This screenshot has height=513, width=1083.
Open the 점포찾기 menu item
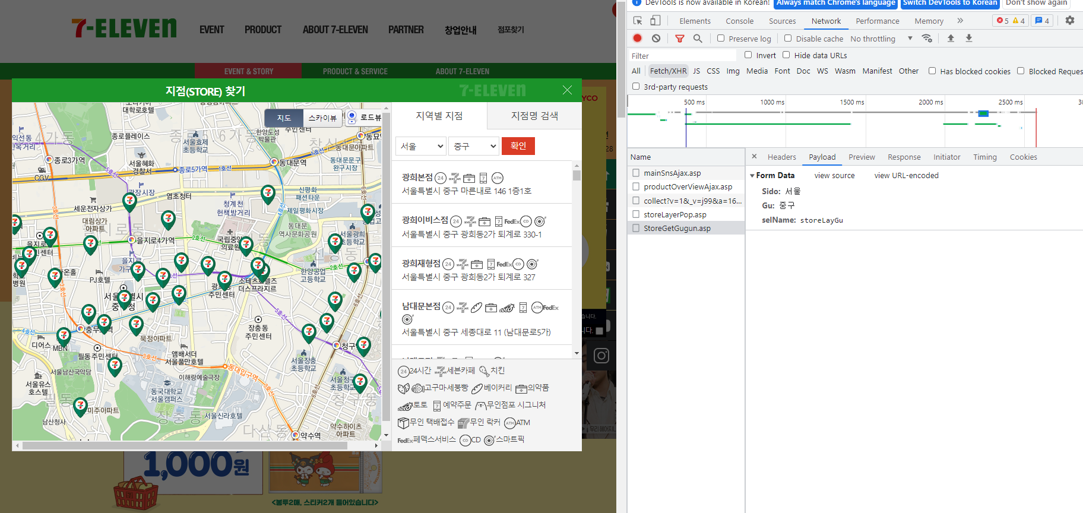coord(511,30)
